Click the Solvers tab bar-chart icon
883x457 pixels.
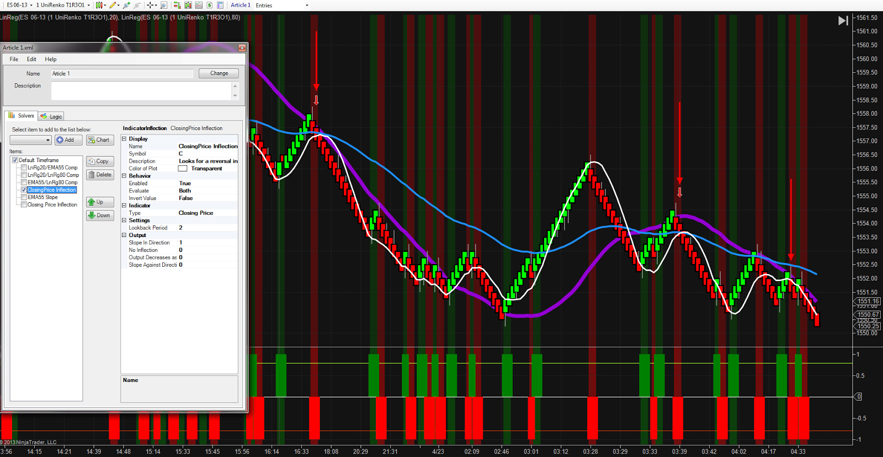[12, 116]
